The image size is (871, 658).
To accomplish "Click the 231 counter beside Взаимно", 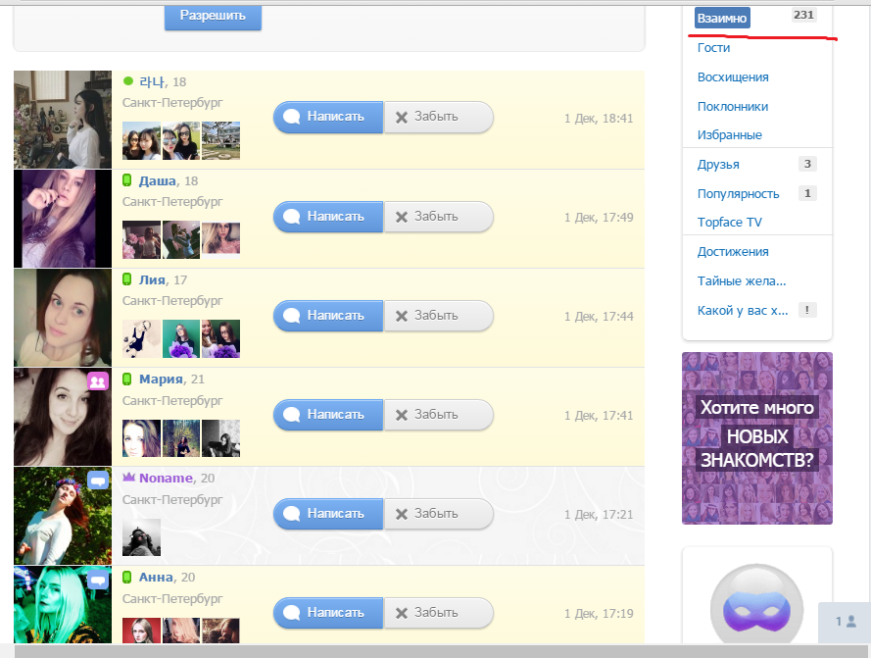I will [x=803, y=15].
